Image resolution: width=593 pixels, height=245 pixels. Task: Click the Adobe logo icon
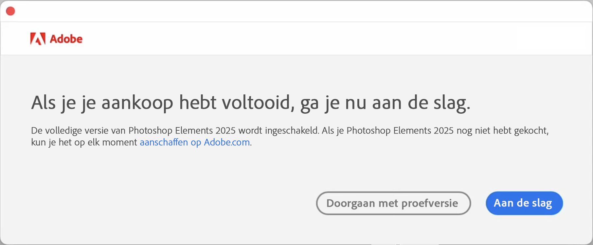pos(38,39)
